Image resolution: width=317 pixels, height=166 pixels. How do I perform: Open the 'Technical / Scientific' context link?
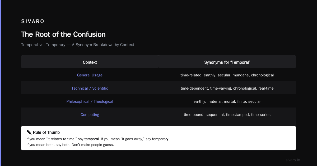coord(90,88)
